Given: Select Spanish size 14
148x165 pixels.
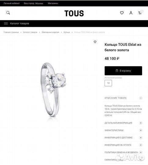Looking at the screenshot, I should tap(108, 83).
